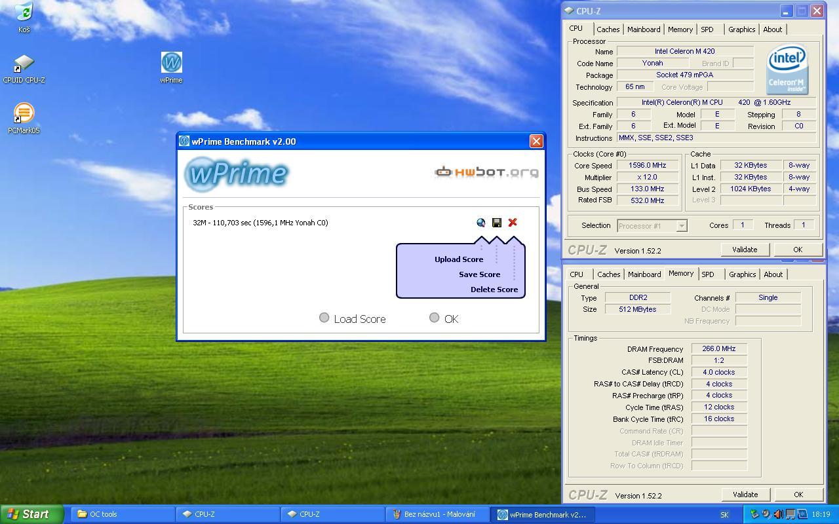This screenshot has width=839, height=524.
Task: Open CPU tab in lower CPU-Z window
Action: (577, 274)
